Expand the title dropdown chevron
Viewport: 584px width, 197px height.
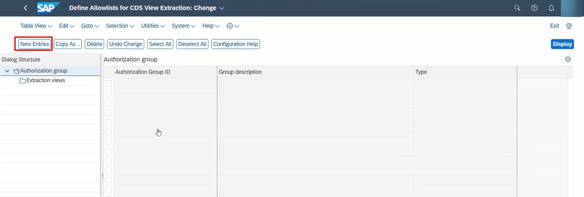tap(222, 8)
